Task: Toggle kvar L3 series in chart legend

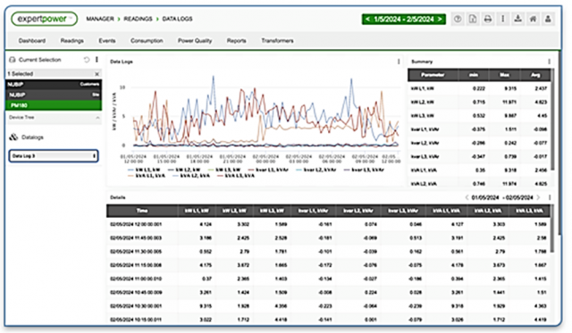Action: (x=364, y=171)
